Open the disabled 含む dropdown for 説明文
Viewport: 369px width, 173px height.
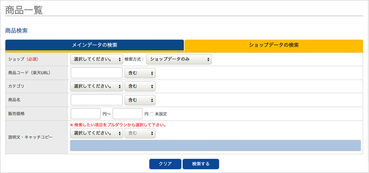(140, 133)
